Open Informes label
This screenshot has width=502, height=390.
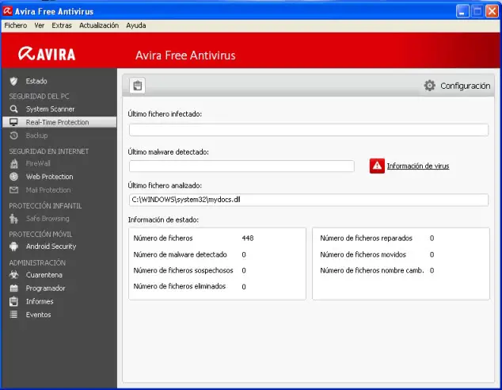(x=40, y=301)
